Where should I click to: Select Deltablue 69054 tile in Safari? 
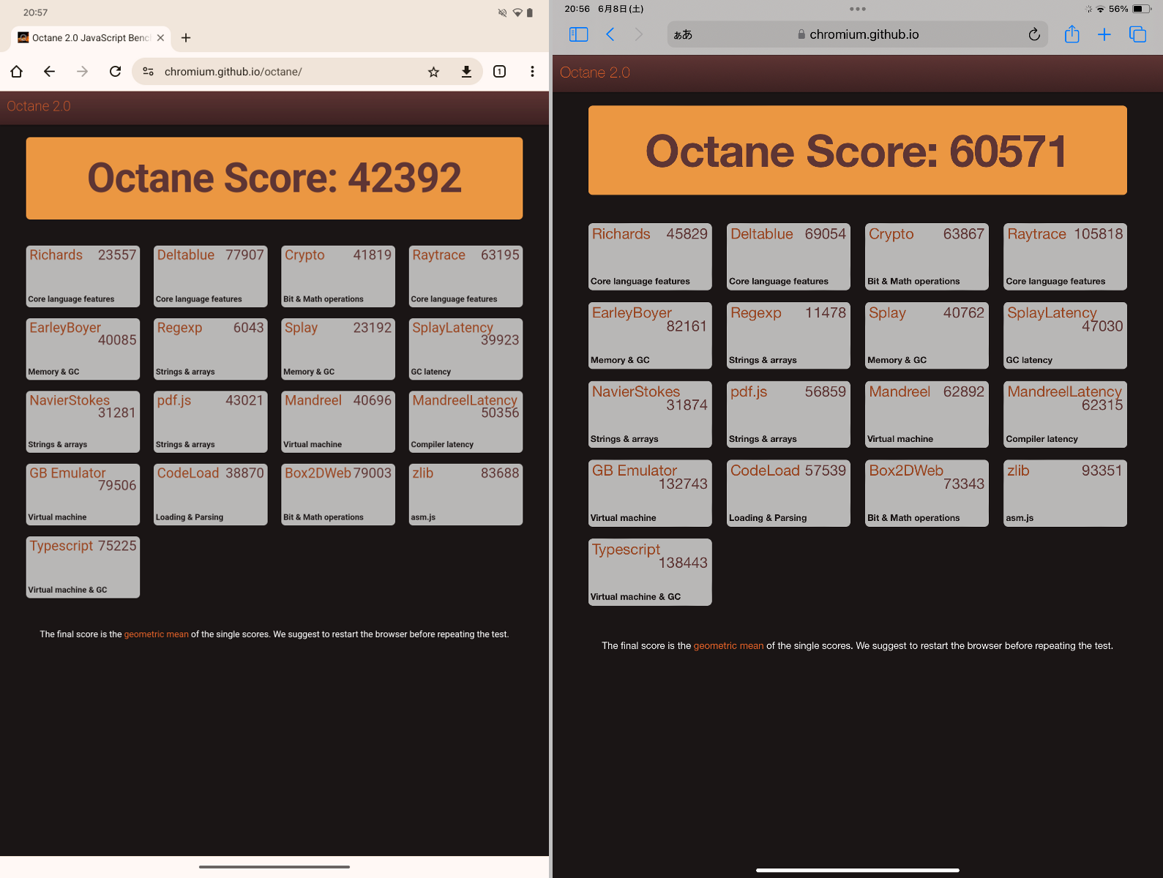[x=788, y=257]
